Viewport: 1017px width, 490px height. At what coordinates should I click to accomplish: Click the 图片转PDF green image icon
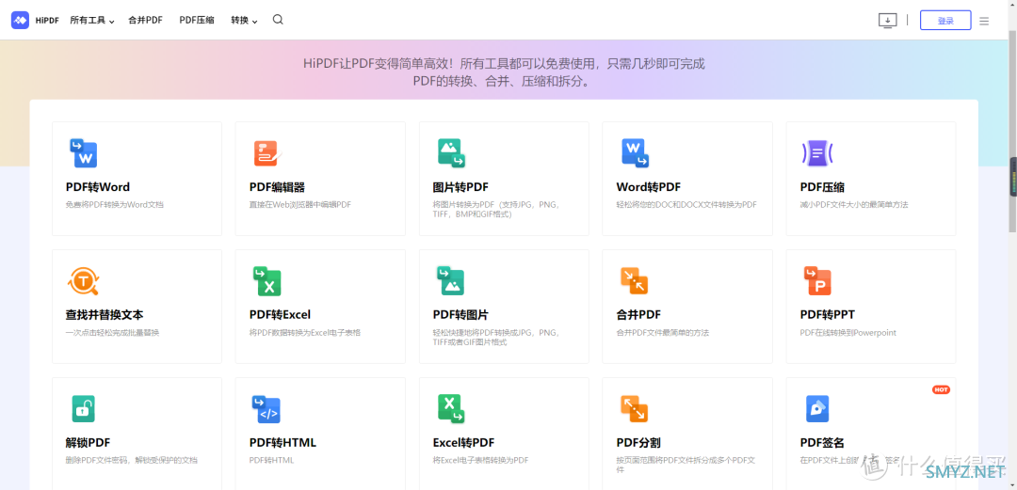coord(451,153)
